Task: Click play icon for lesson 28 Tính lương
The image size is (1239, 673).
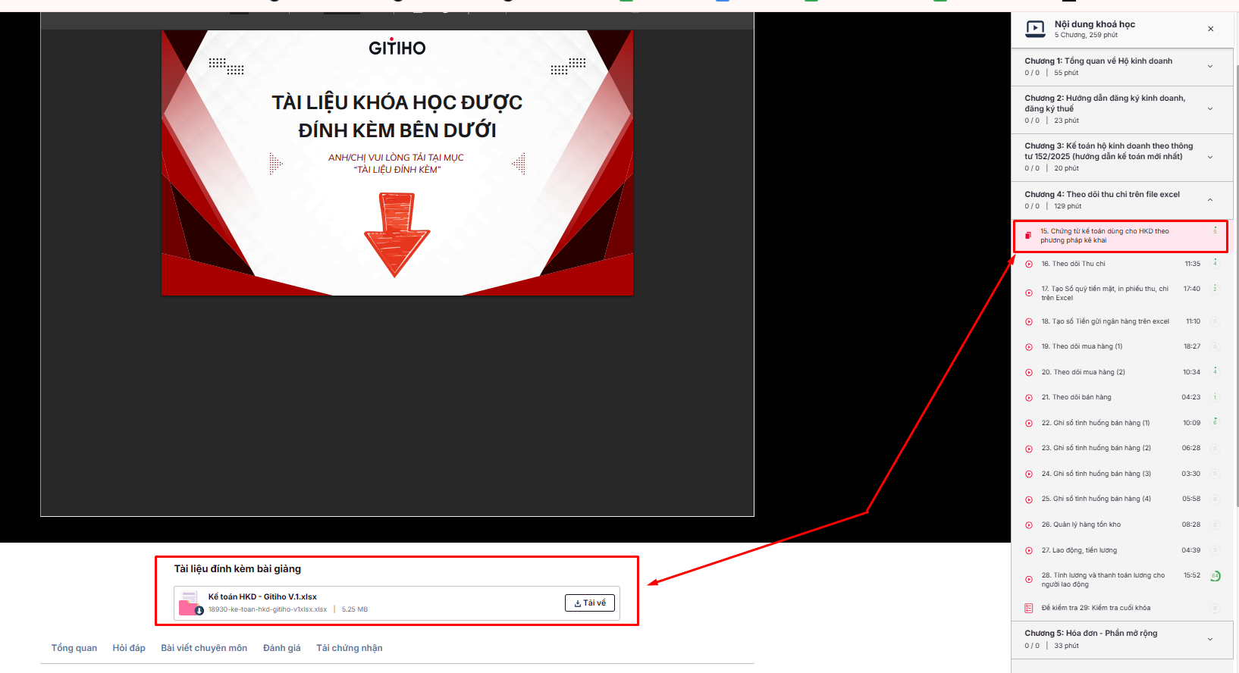Action: pos(1029,580)
